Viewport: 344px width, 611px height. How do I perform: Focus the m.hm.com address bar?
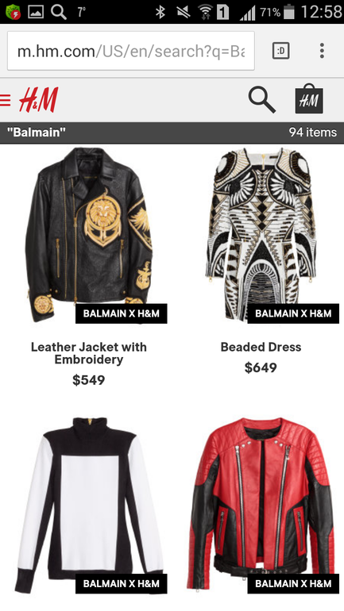131,51
